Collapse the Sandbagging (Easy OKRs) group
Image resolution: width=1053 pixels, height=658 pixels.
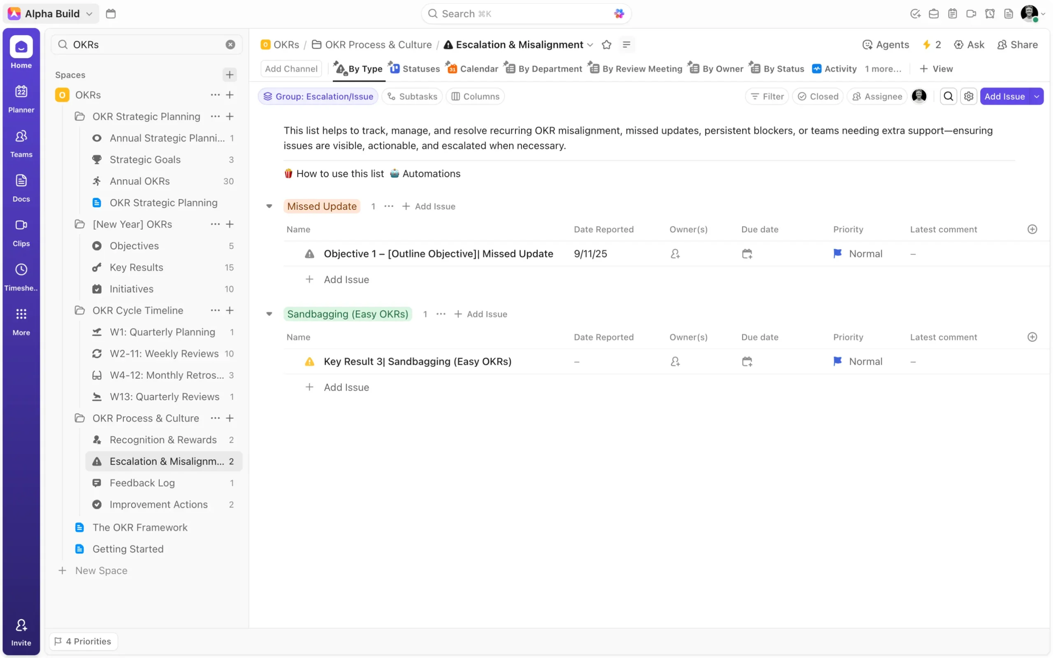pyautogui.click(x=269, y=314)
